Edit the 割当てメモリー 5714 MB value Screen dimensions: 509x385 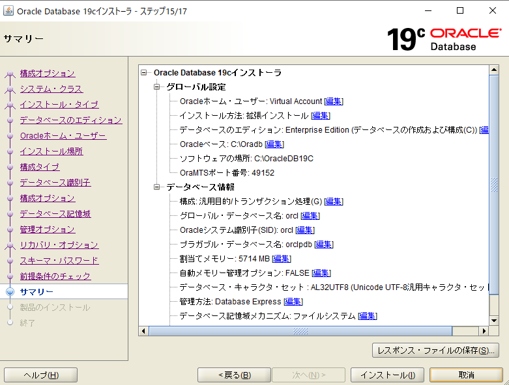tap(281, 259)
